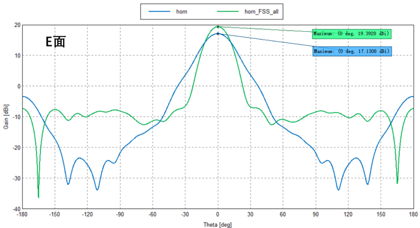Click the green line sample in legend
The width and height of the screenshot is (420, 228).
227,12
